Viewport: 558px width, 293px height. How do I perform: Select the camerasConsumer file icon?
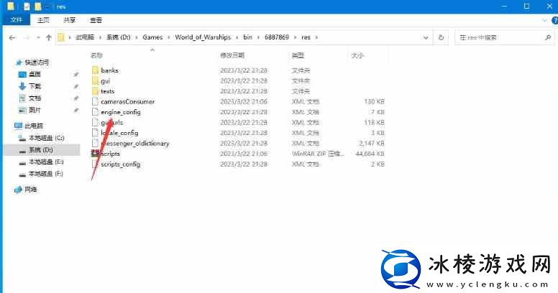tap(95, 101)
